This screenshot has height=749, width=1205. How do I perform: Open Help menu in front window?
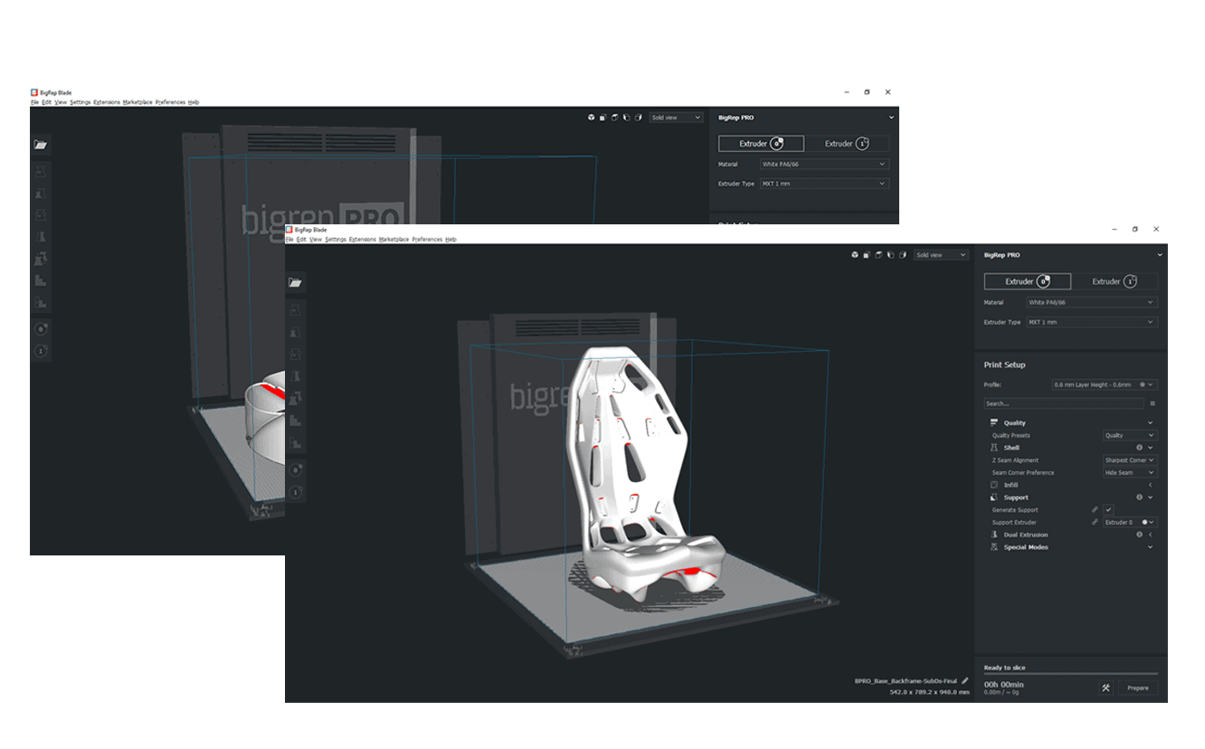tap(451, 240)
